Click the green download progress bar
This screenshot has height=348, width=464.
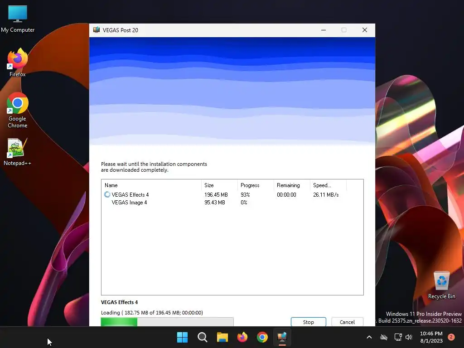coord(167,322)
